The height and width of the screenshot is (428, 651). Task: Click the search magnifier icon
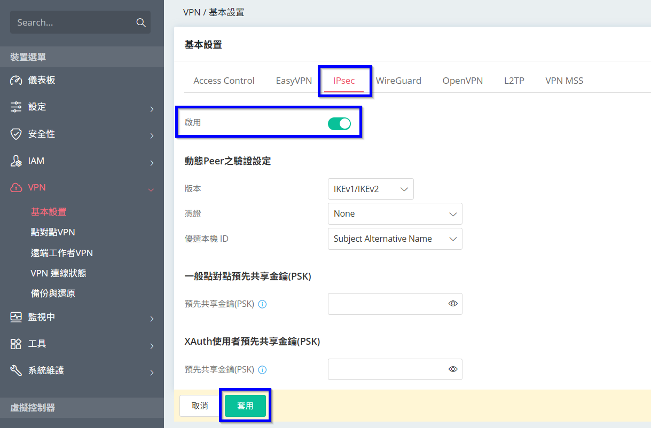tap(141, 22)
